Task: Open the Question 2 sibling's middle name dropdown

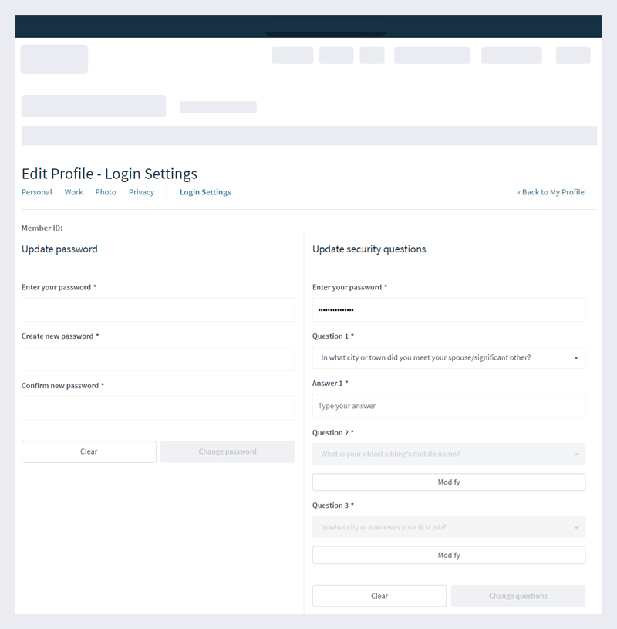Action: point(449,454)
